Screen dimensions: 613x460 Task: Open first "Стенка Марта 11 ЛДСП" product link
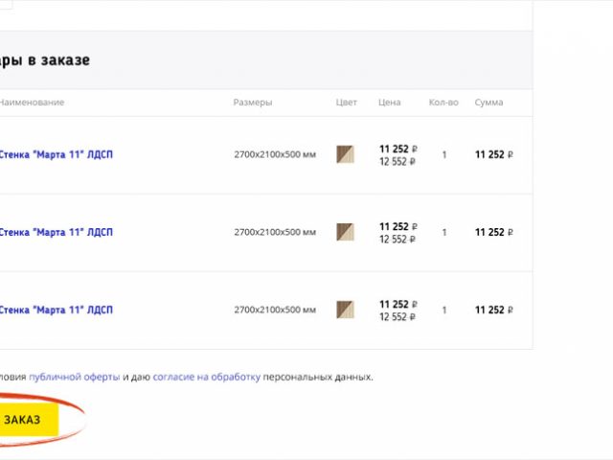point(56,154)
